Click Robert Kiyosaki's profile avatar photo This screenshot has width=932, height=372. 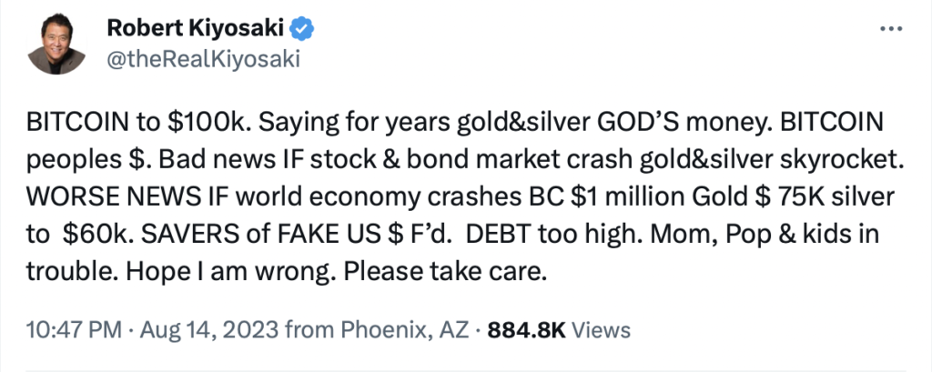click(56, 44)
